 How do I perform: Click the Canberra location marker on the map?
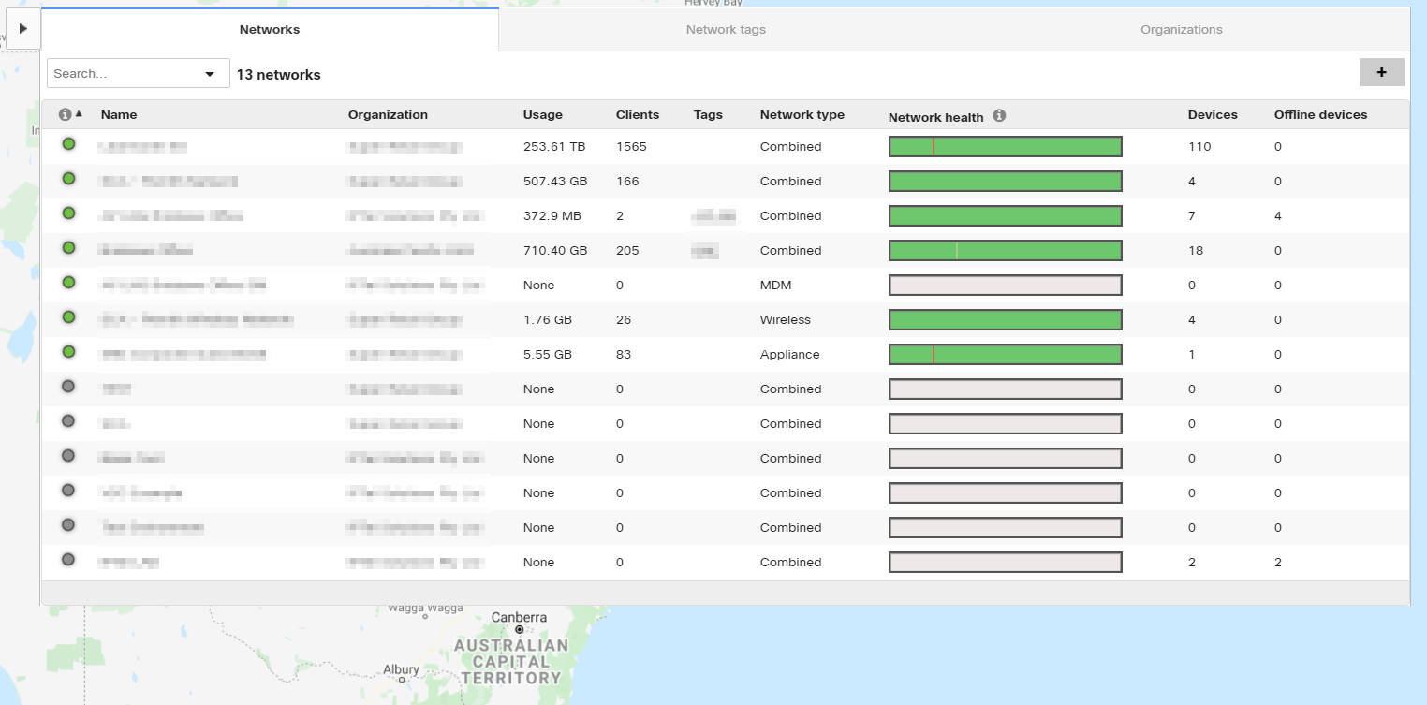pos(518,628)
